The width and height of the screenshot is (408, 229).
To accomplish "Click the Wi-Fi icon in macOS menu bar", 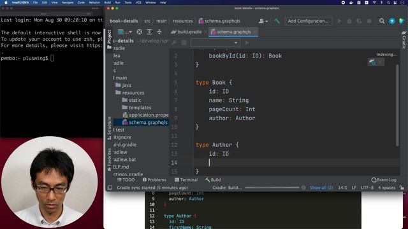I will point(374,3).
